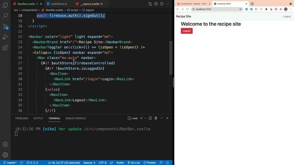Click the feedback icon in status bar

click(161, 163)
